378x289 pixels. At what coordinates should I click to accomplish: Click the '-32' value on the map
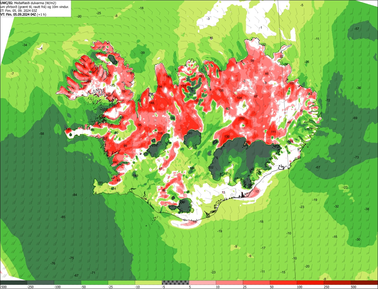point(336,207)
